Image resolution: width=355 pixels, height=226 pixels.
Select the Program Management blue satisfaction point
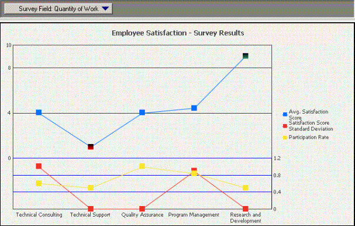tap(194, 108)
